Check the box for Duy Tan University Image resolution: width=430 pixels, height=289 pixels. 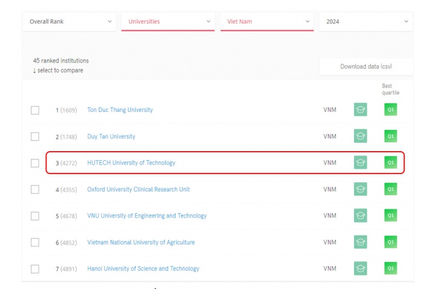tap(35, 136)
